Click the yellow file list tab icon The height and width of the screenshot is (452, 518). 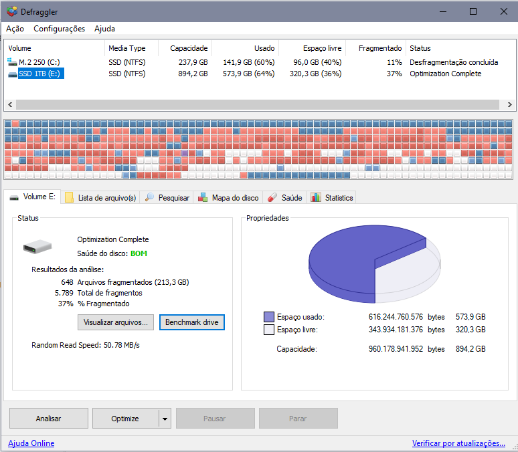[x=69, y=197]
